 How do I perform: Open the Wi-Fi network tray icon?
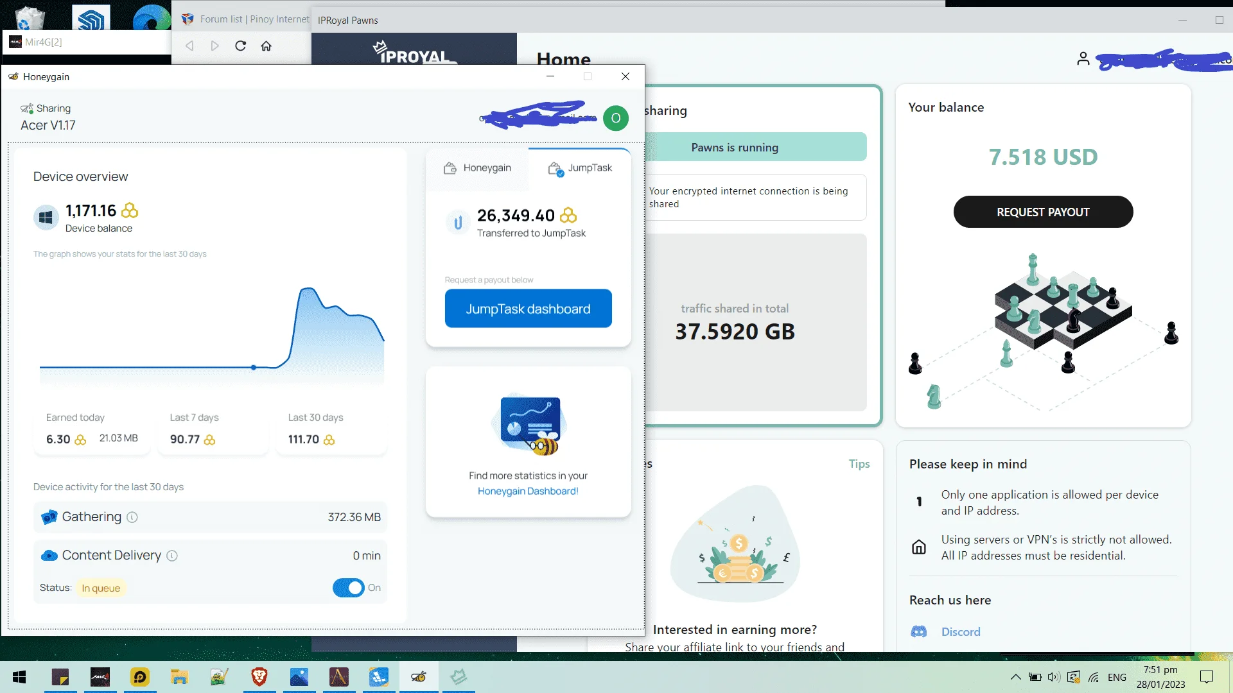click(x=1094, y=677)
